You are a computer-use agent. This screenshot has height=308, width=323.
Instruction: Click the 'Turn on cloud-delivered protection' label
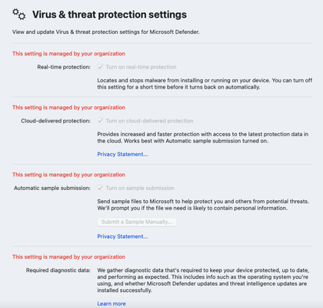(x=150, y=121)
